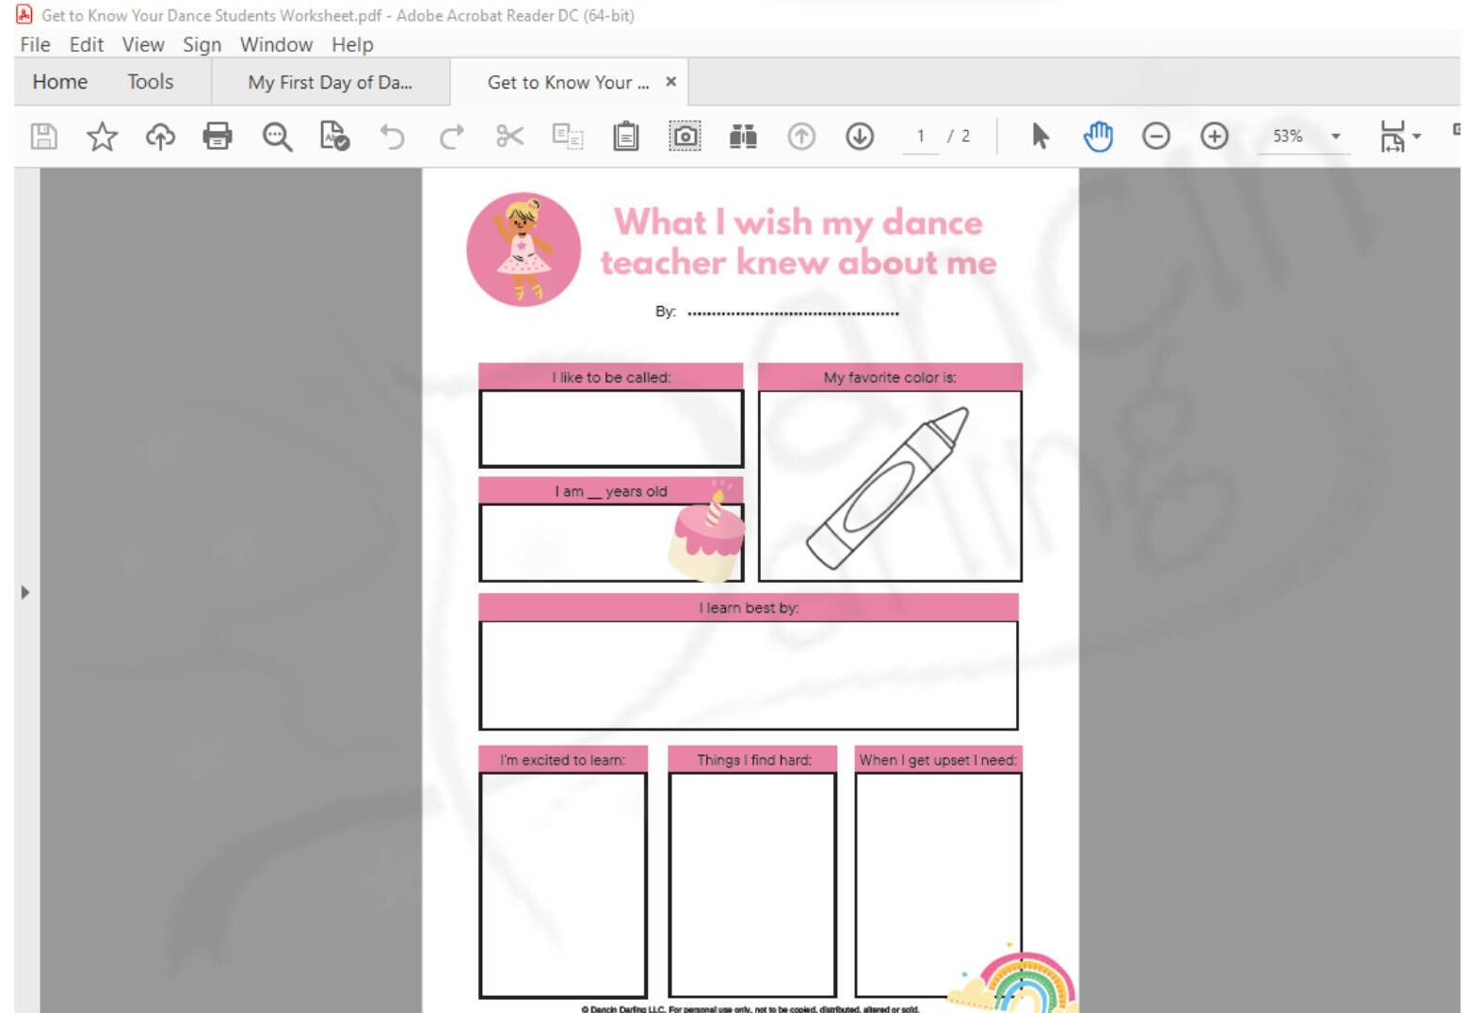
Task: Select the arrow Selection tool
Action: (x=1040, y=136)
